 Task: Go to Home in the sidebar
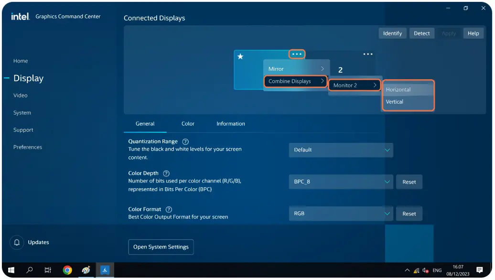point(21,61)
